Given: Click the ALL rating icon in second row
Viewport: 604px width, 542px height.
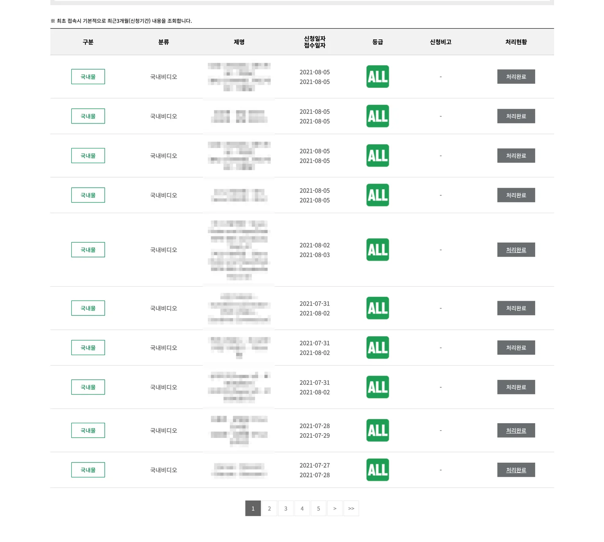Looking at the screenshot, I should 378,116.
